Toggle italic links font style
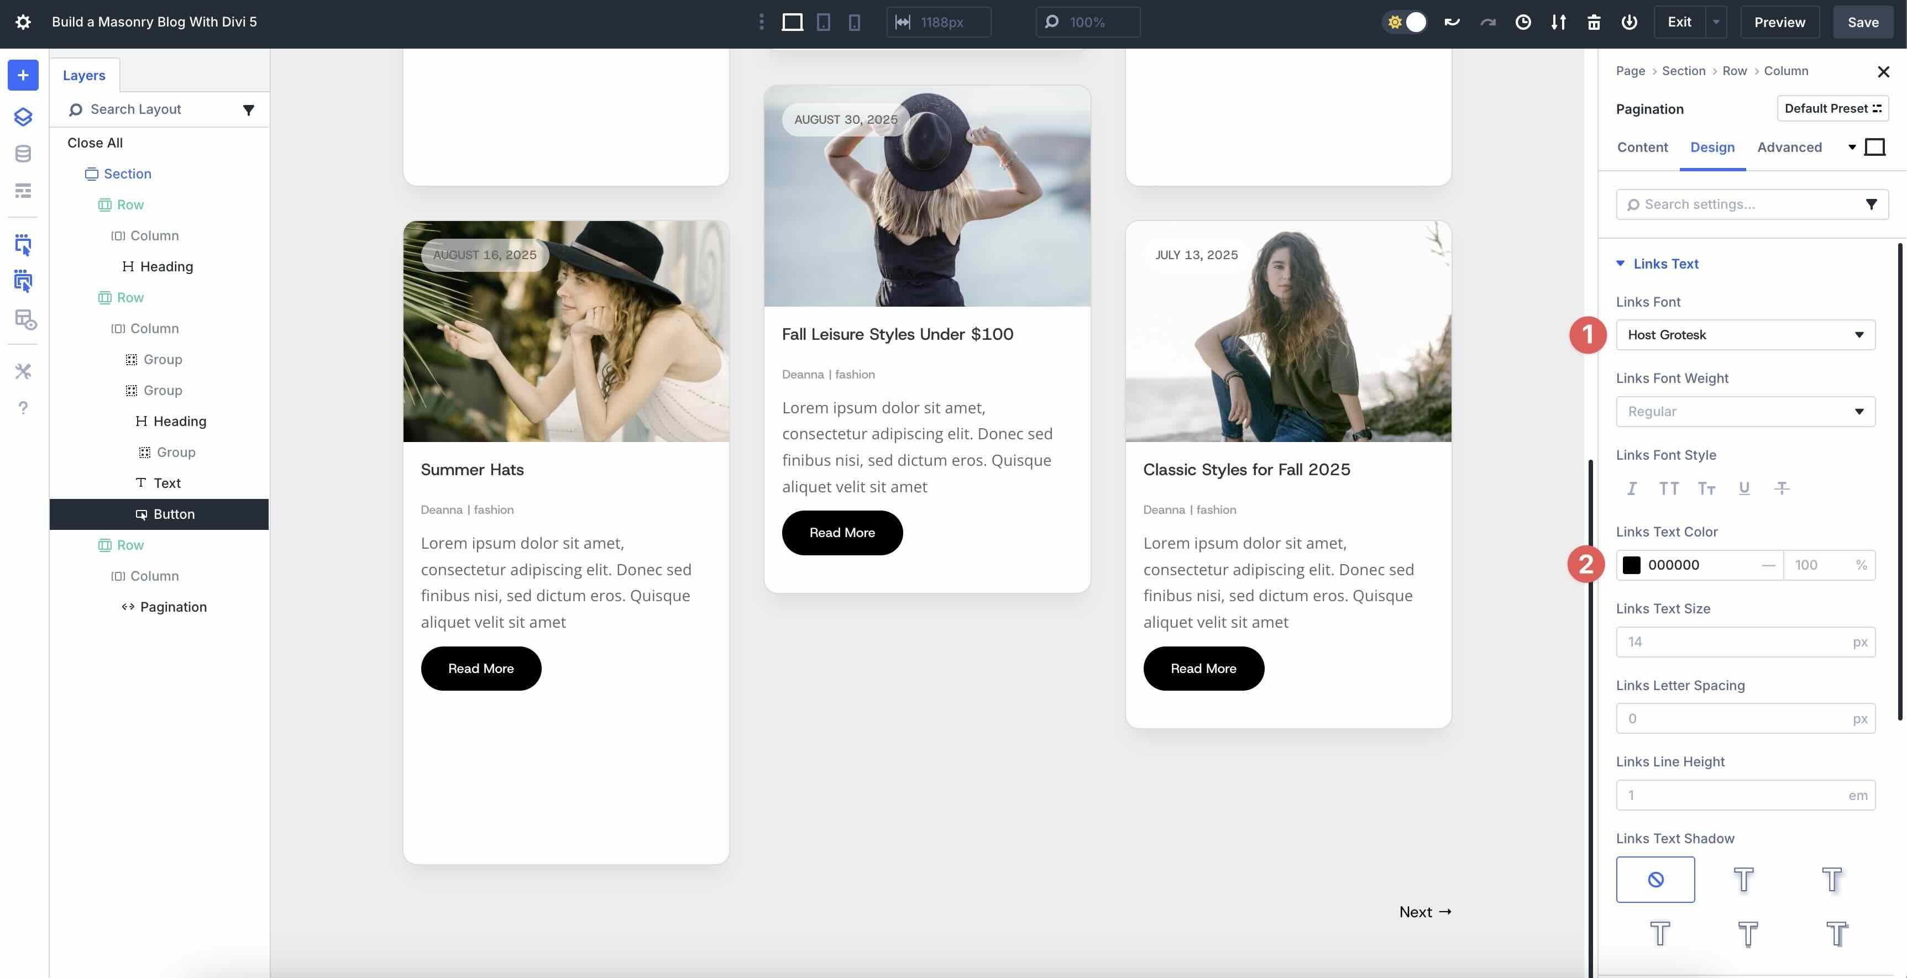The height and width of the screenshot is (978, 1907). click(x=1632, y=488)
